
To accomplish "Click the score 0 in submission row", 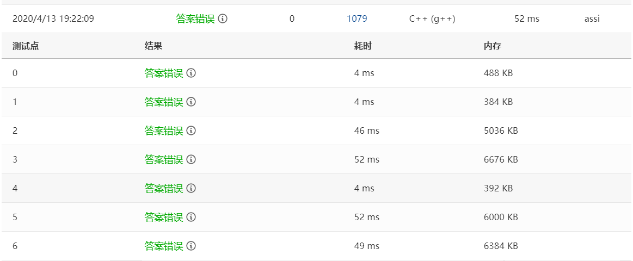I will (292, 18).
